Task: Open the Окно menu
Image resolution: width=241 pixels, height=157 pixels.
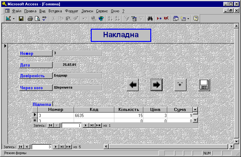Action: coord(115,11)
